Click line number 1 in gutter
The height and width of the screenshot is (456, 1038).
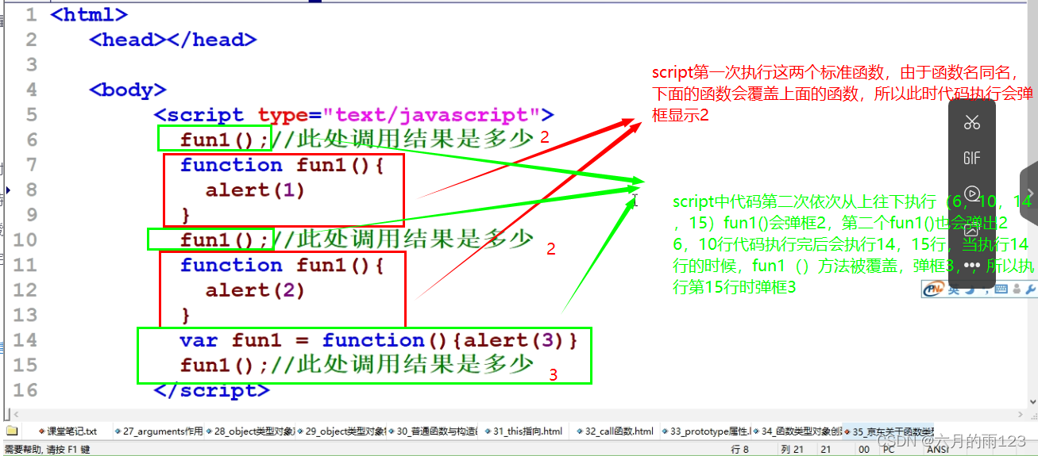[31, 14]
